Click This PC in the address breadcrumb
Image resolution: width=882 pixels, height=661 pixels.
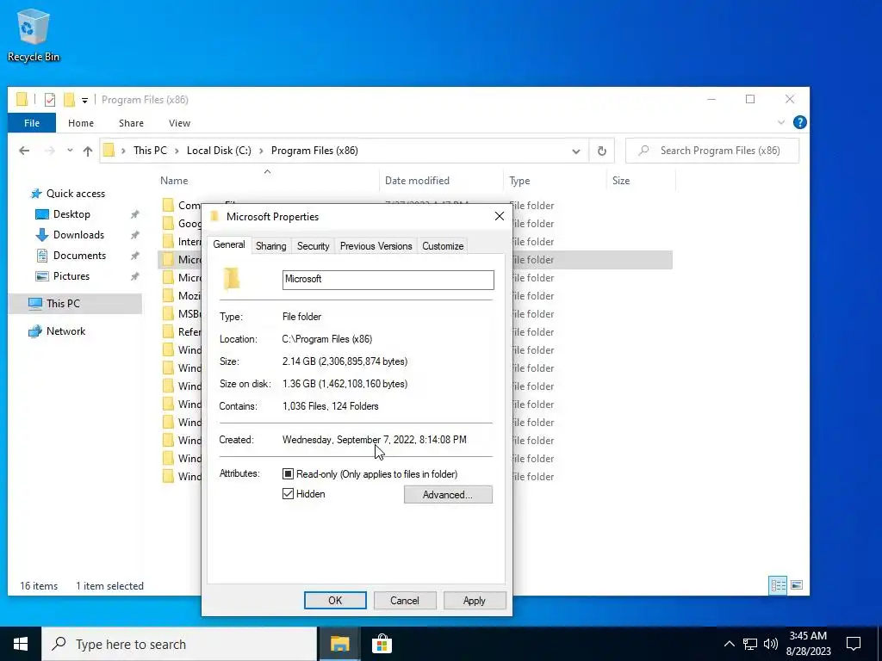[150, 151]
